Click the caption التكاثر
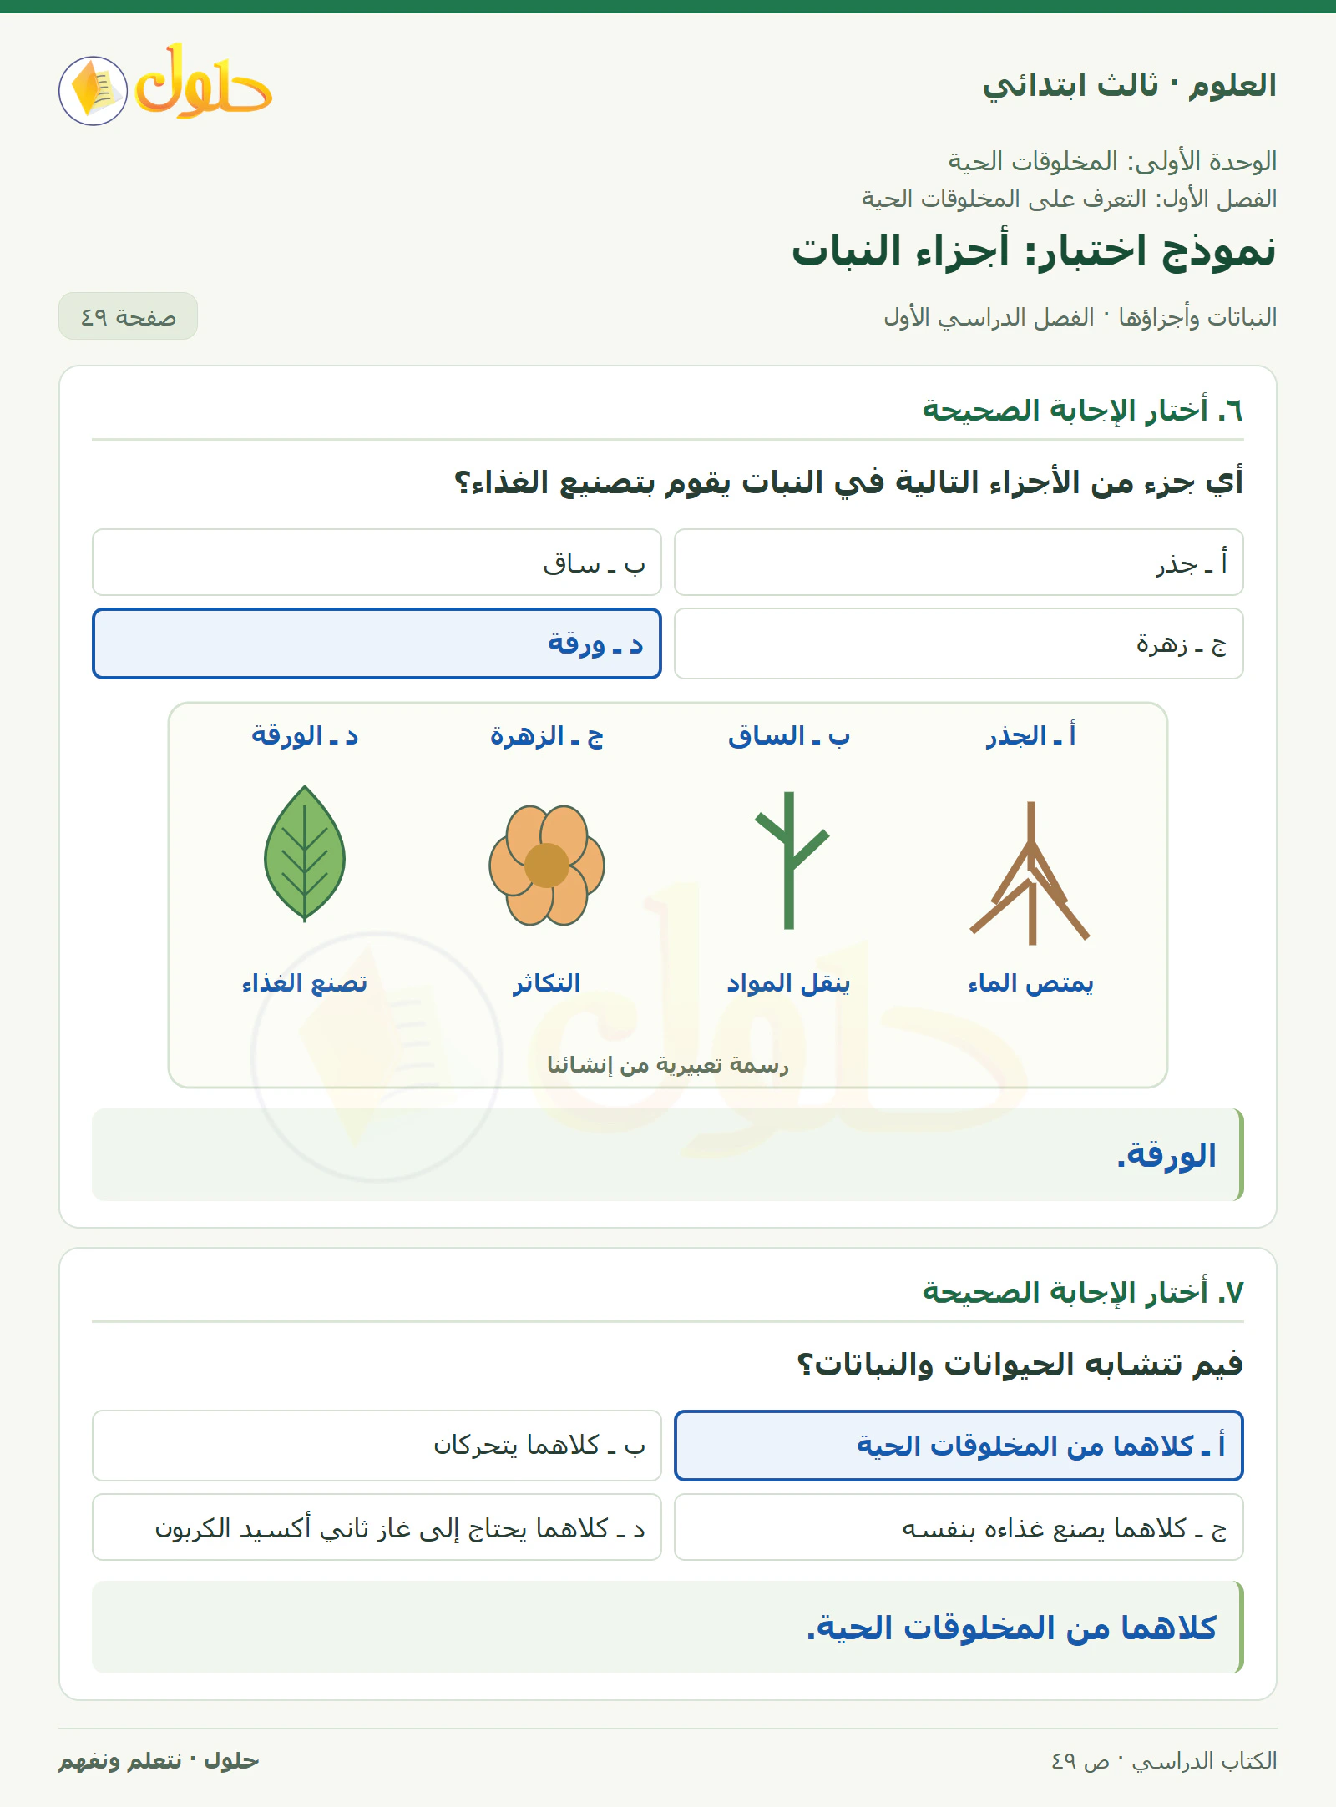 [547, 983]
